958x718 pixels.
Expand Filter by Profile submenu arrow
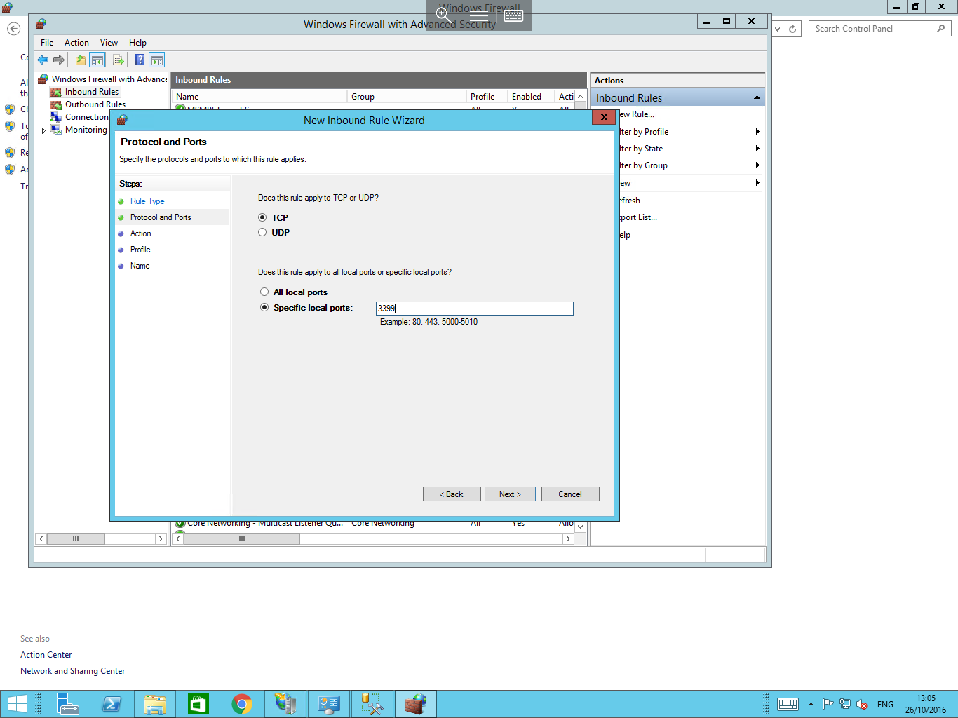pos(757,131)
